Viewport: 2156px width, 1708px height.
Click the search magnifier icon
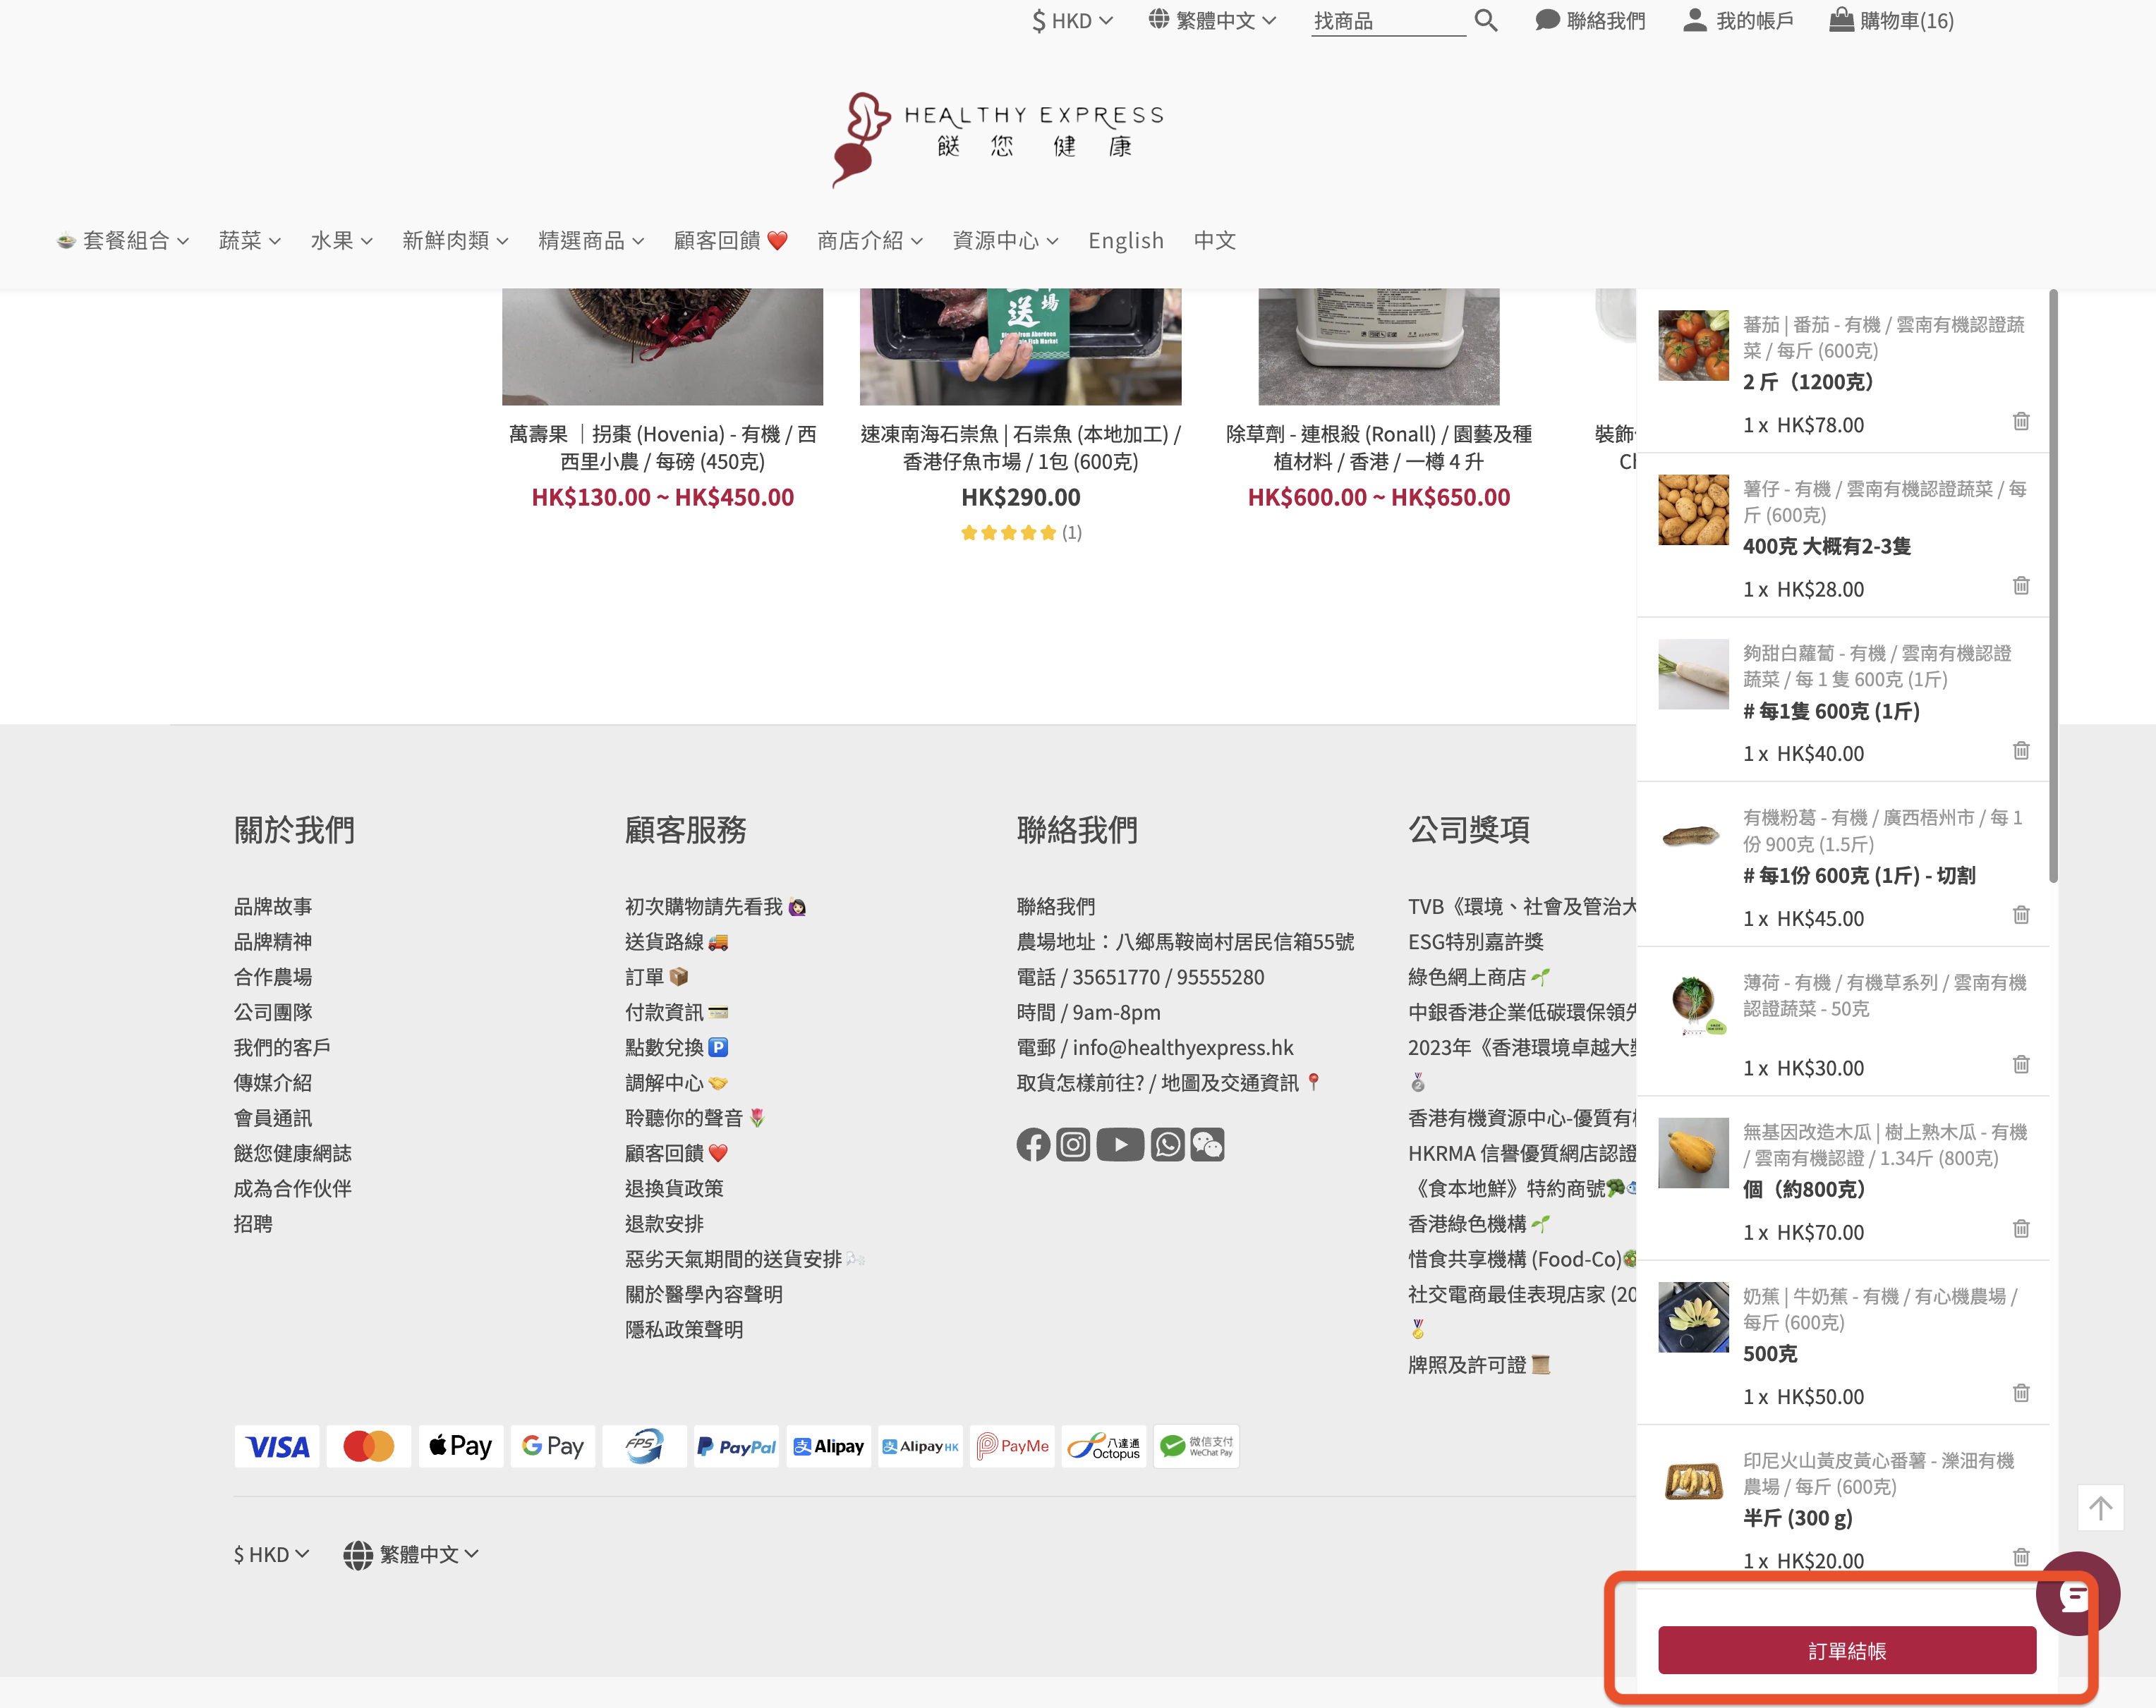pos(1486,21)
